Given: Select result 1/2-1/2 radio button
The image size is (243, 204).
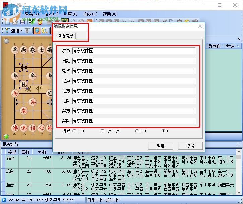Looking at the screenshot, I should coord(102,131).
